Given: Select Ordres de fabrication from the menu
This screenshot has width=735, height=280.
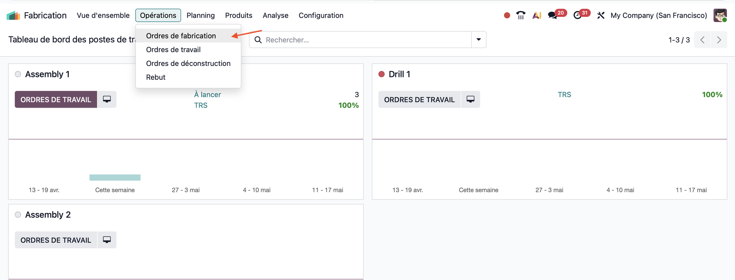Looking at the screenshot, I should [x=181, y=36].
